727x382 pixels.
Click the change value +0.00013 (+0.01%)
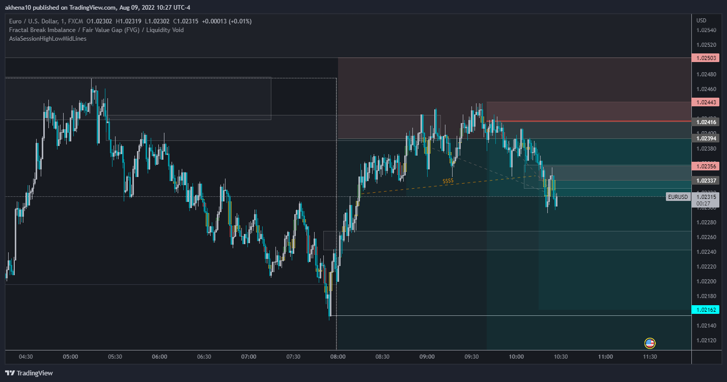point(227,21)
